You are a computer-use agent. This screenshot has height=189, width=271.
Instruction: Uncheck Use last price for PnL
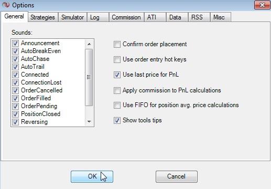pyautogui.click(x=117, y=75)
